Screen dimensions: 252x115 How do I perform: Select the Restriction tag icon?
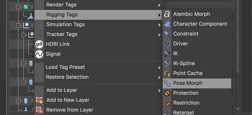(x=167, y=103)
